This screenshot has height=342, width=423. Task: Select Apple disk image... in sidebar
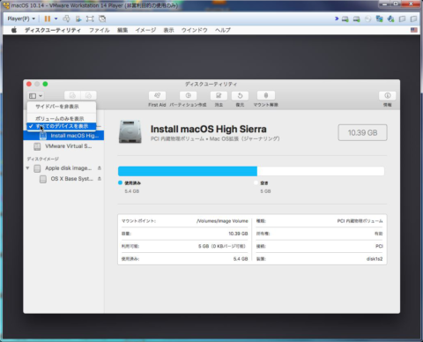click(x=63, y=168)
